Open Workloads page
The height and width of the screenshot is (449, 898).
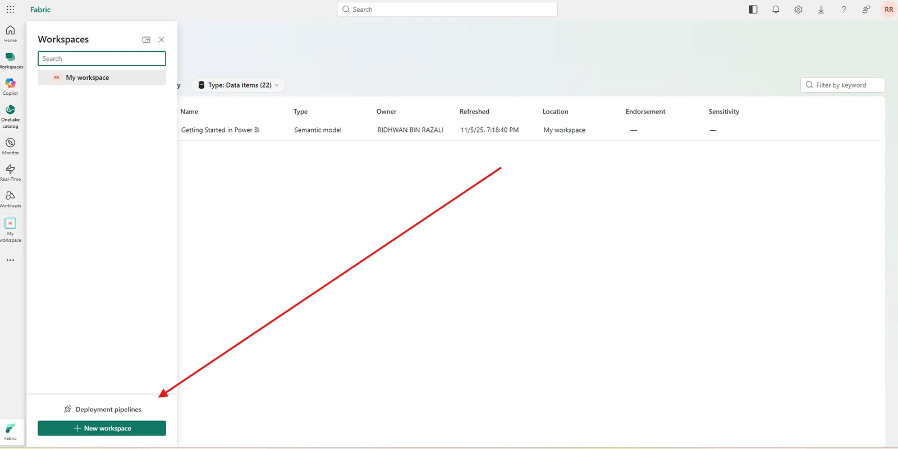pyautogui.click(x=10, y=199)
